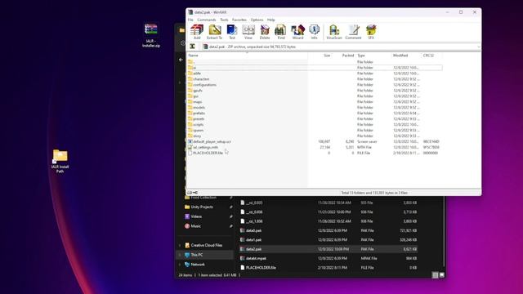Open the IALR Installer.zip desktop icon
The width and height of the screenshot is (523, 294).
(x=151, y=35)
